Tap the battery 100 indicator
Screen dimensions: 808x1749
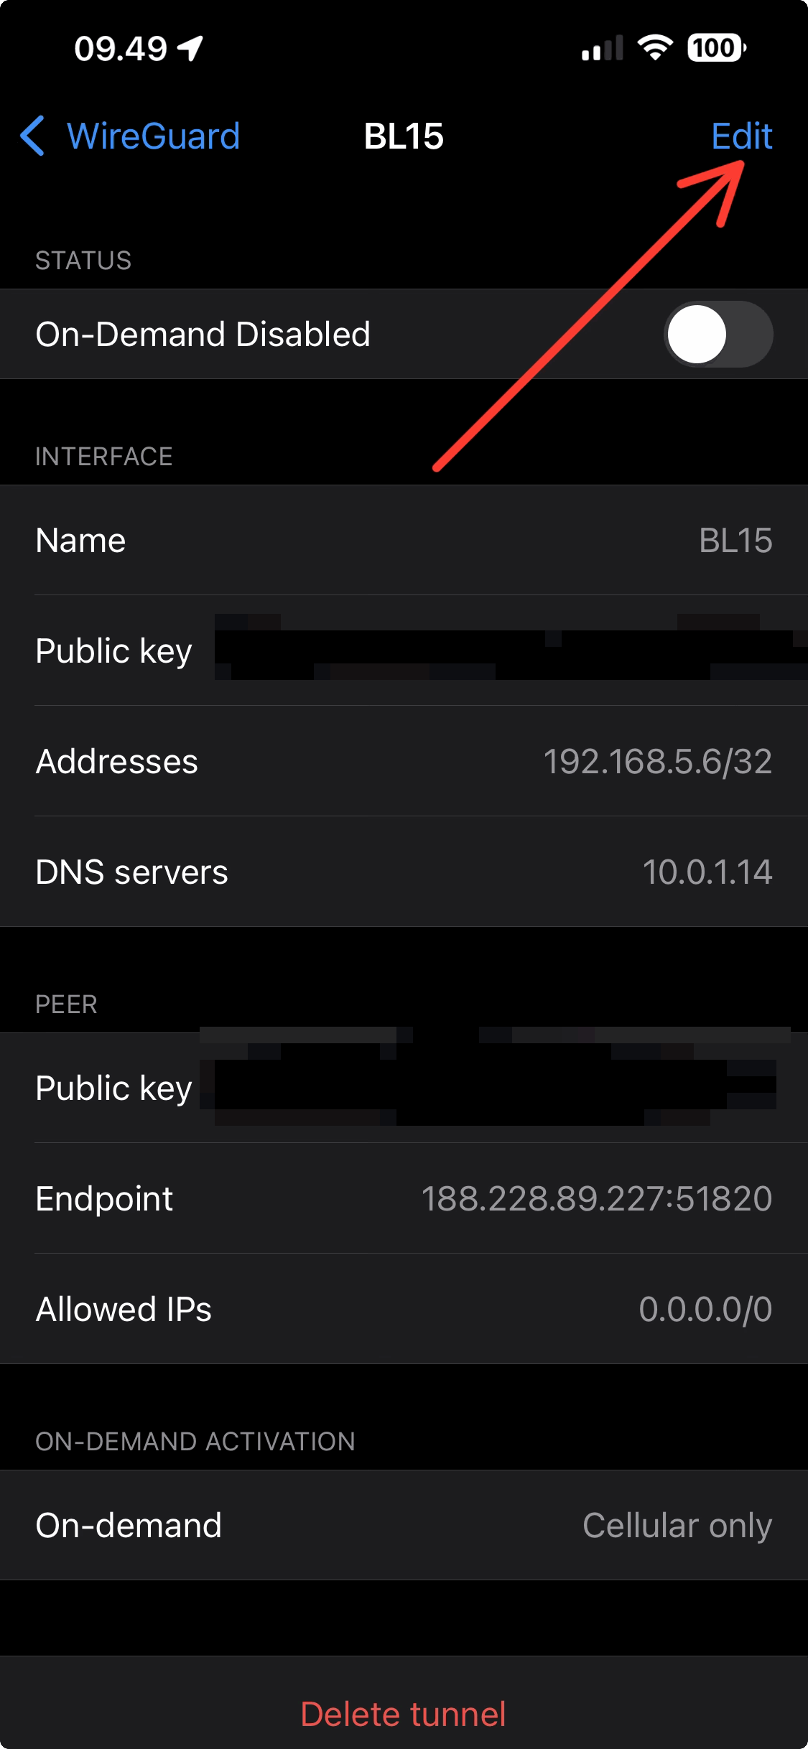click(716, 48)
